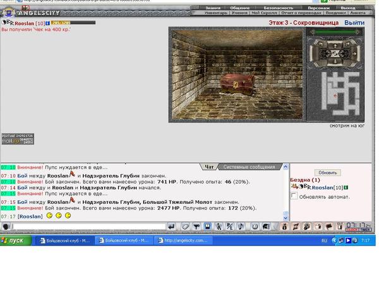
Task: Open the 'Мой Скролл' submenu link
Action: click(264, 13)
